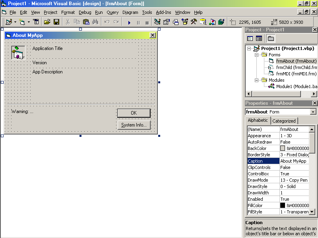Click the System Info... button
This screenshot has height=238, width=318.
(x=134, y=125)
